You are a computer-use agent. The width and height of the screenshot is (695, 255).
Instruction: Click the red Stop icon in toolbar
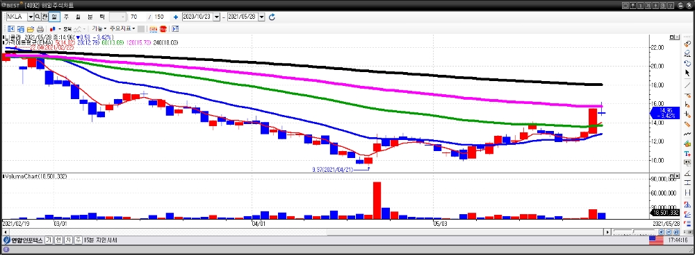[x=163, y=29]
